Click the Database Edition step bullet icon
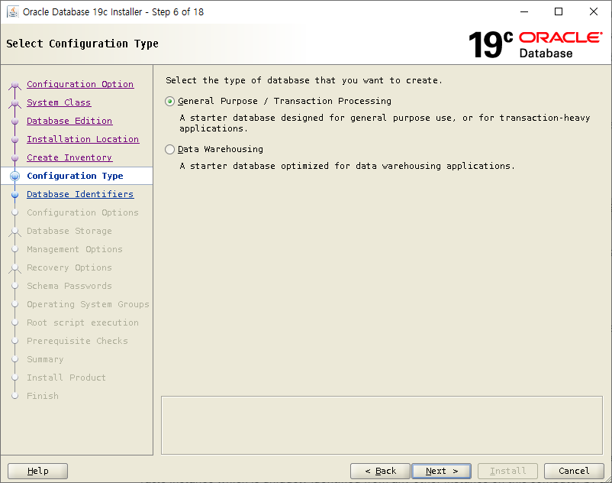Image resolution: width=612 pixels, height=483 pixels. (14, 122)
